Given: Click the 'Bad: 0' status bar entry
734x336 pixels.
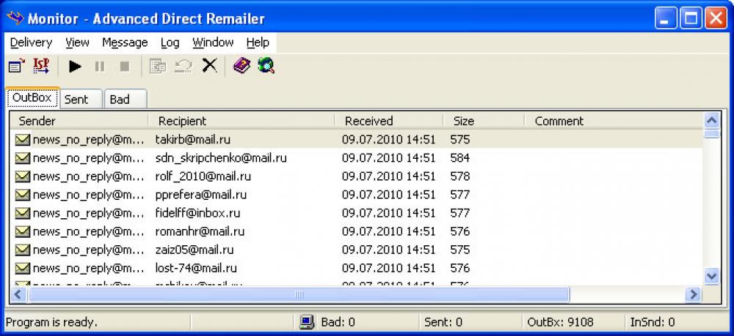Looking at the screenshot, I should (338, 322).
